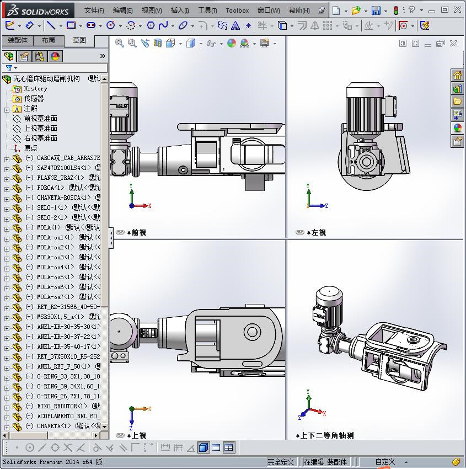Open the 工具(T) menu

(207, 10)
